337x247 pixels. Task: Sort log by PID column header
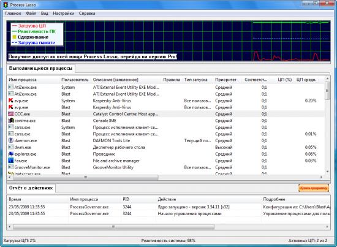(138, 199)
